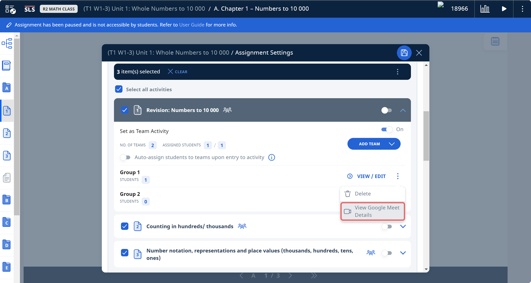Click the Unit 1 breadcrumb in top bar

click(144, 9)
